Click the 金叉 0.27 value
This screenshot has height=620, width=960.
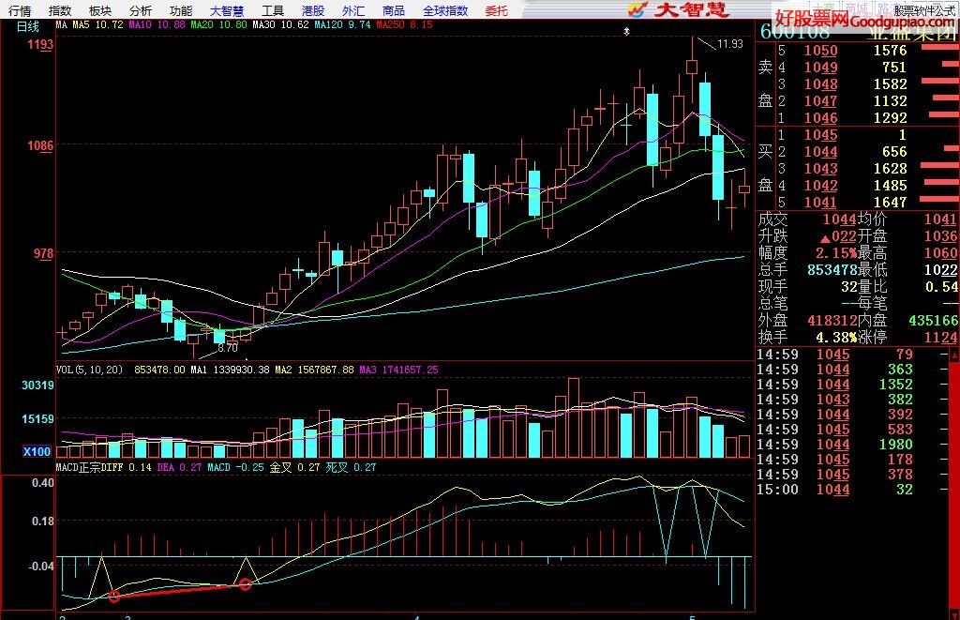[x=294, y=467]
